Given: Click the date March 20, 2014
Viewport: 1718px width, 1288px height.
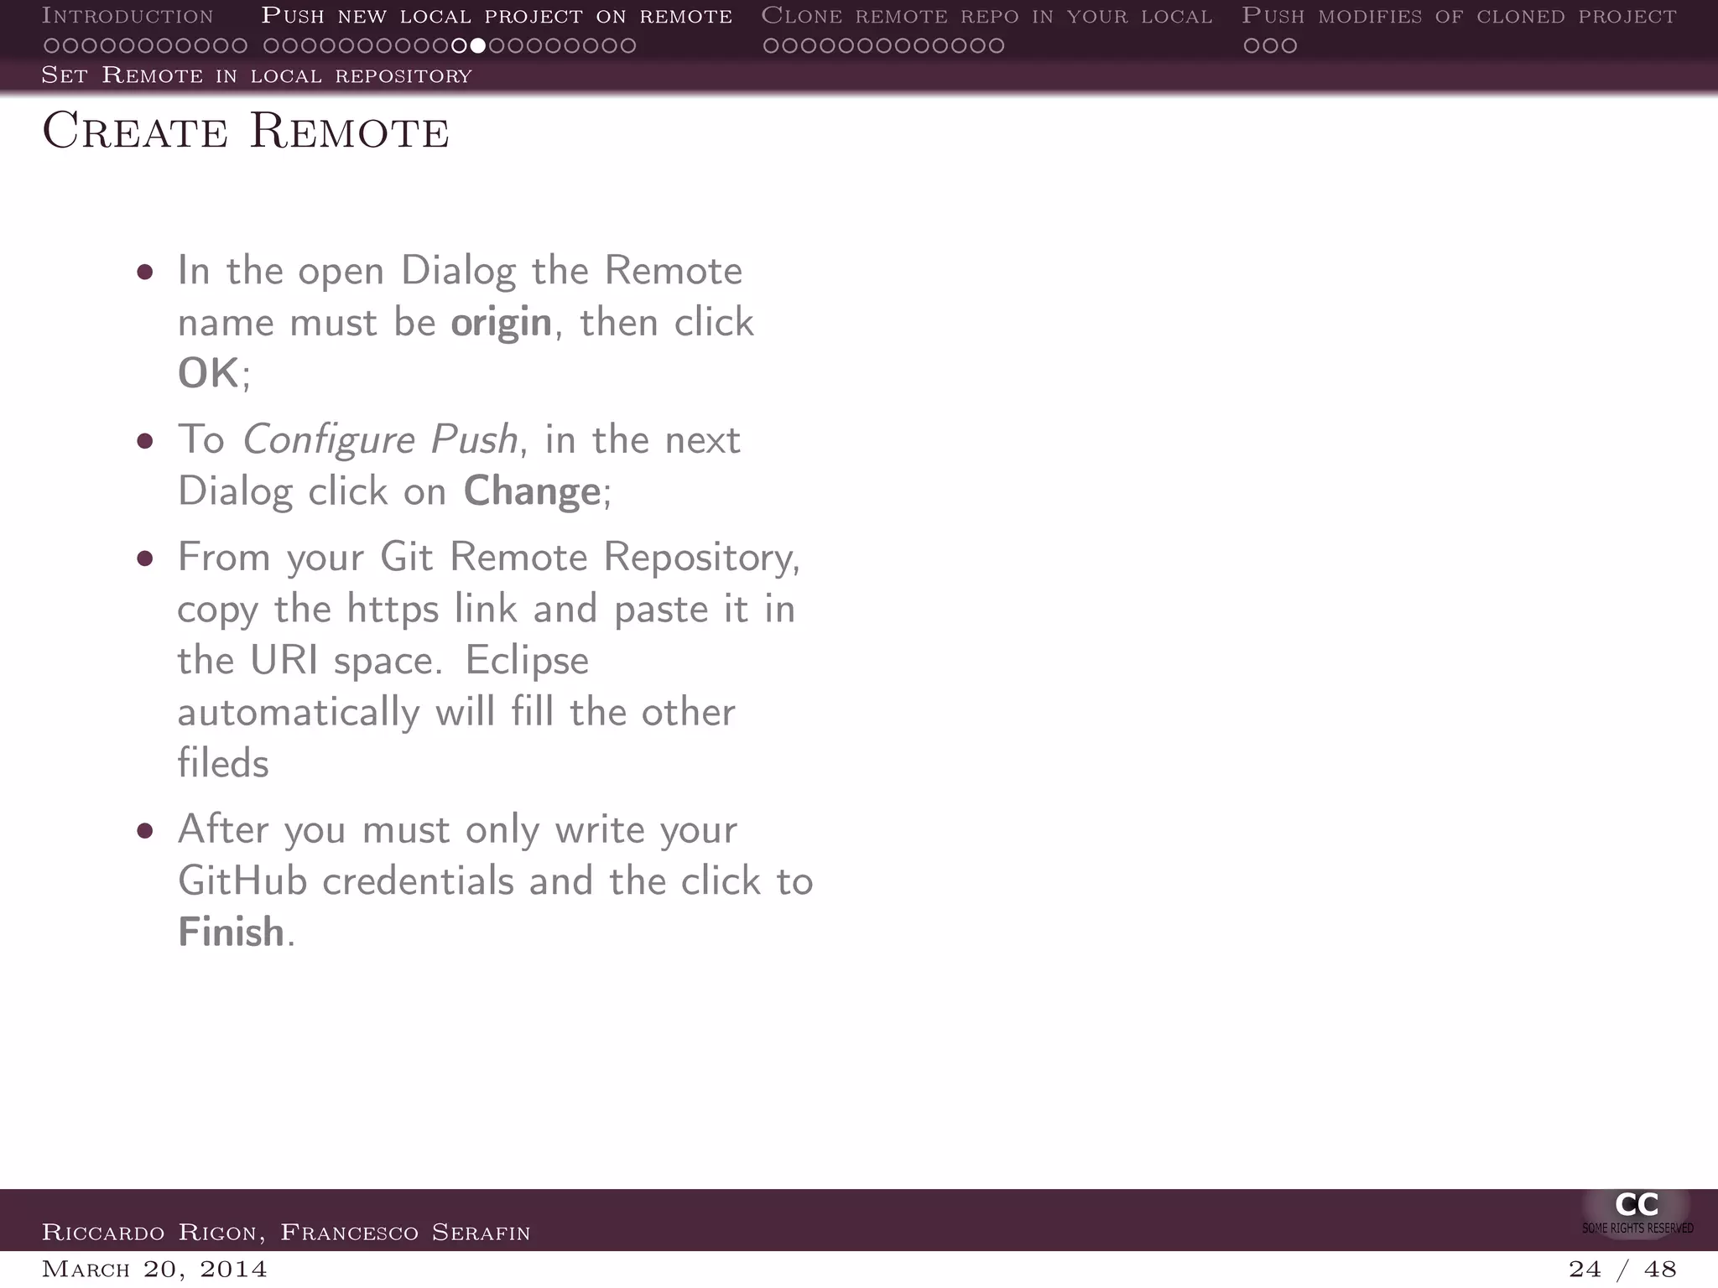Looking at the screenshot, I should tap(154, 1269).
